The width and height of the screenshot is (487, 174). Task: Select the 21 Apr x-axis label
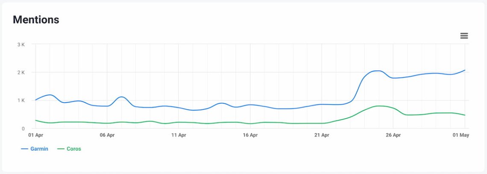click(322, 135)
